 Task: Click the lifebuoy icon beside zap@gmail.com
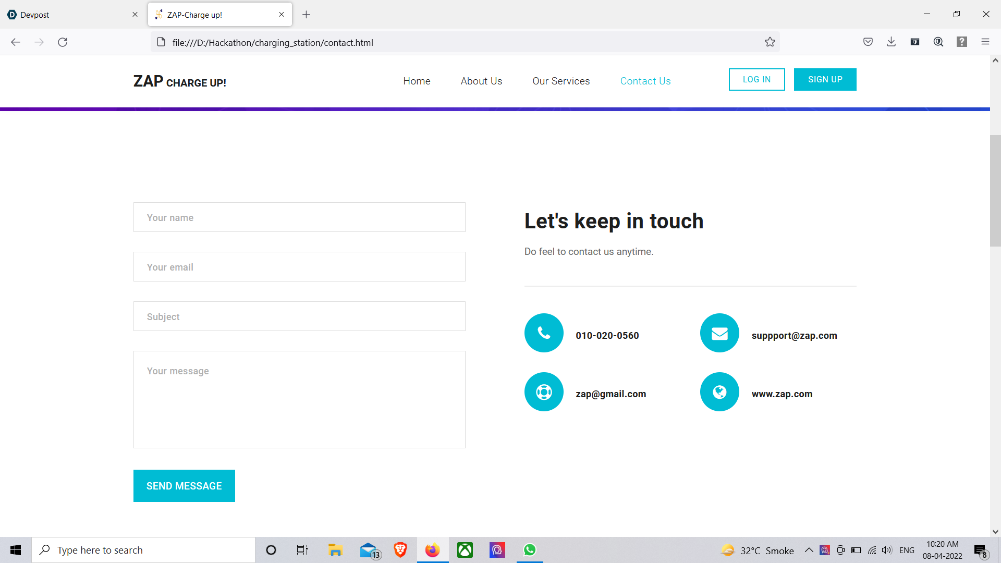(544, 392)
